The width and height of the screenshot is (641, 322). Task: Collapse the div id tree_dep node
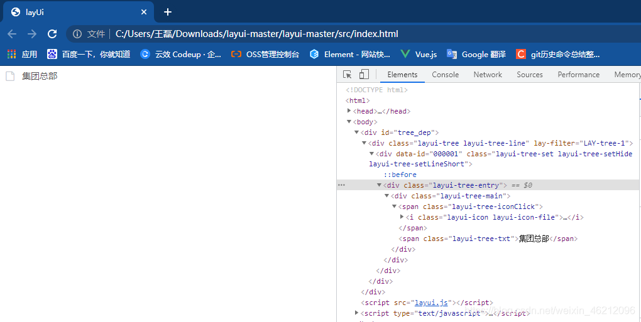[356, 132]
